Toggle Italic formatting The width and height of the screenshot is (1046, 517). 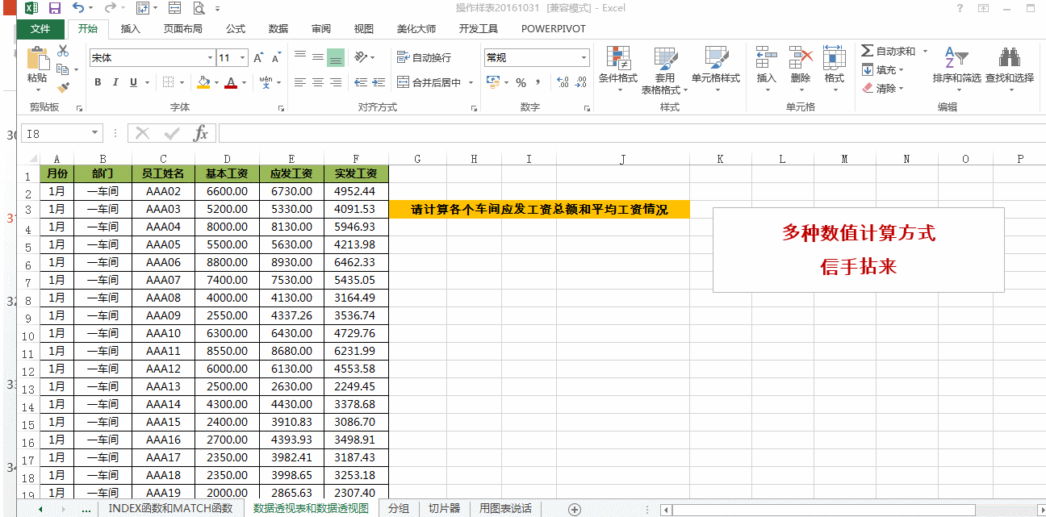115,82
